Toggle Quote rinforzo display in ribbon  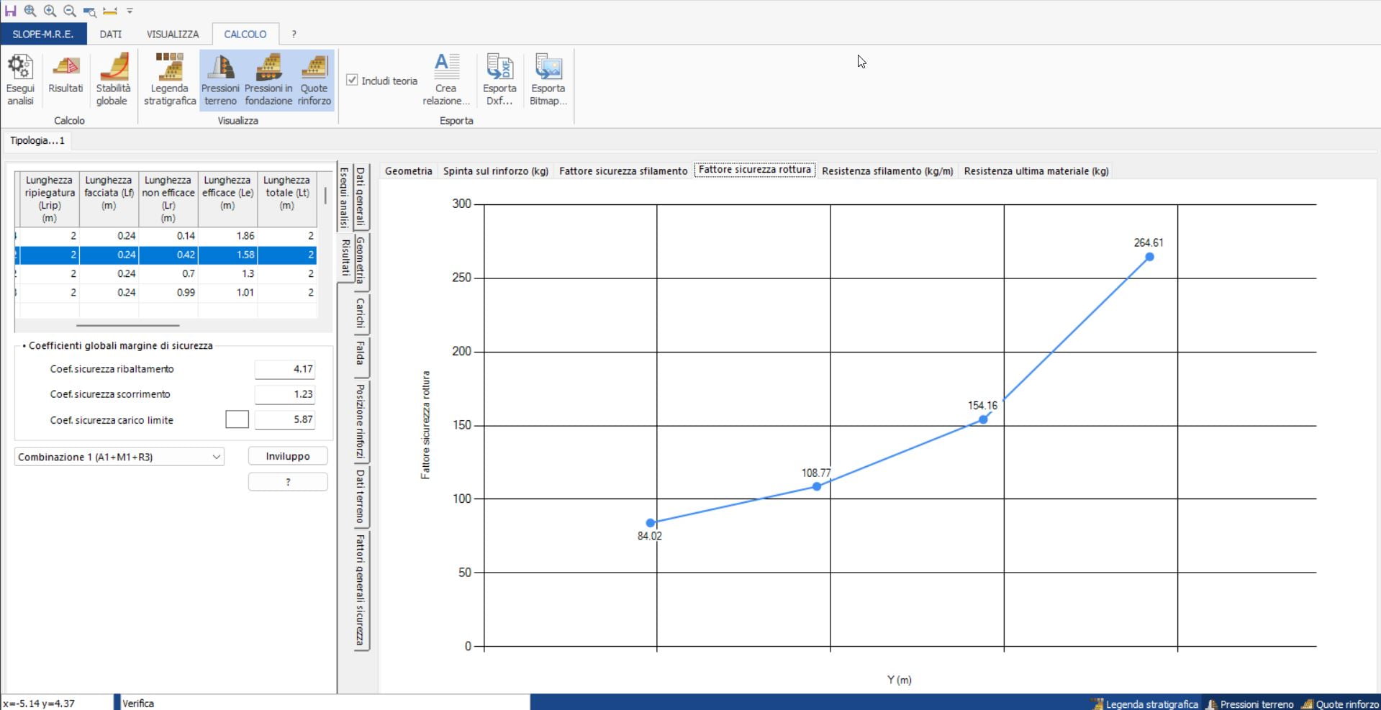tap(314, 79)
